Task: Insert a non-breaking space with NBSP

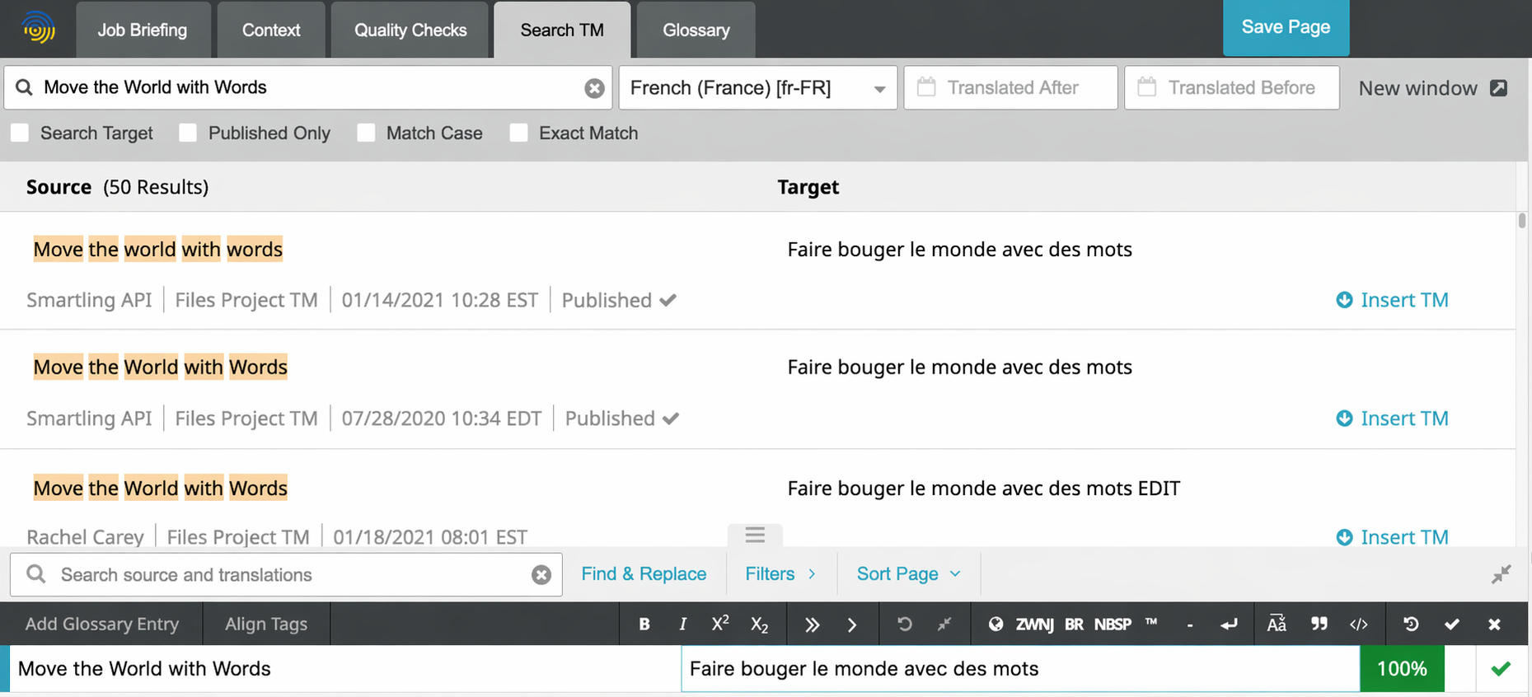Action: (1112, 624)
